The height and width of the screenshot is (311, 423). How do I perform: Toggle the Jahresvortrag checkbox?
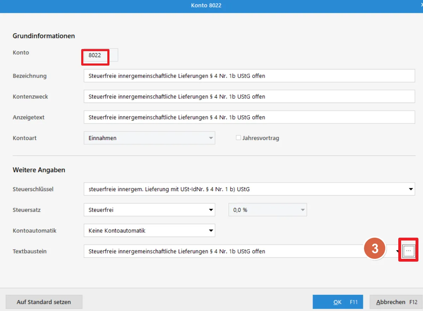[238, 138]
